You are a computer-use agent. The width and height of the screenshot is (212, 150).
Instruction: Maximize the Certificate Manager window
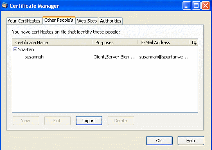tap(196, 6)
